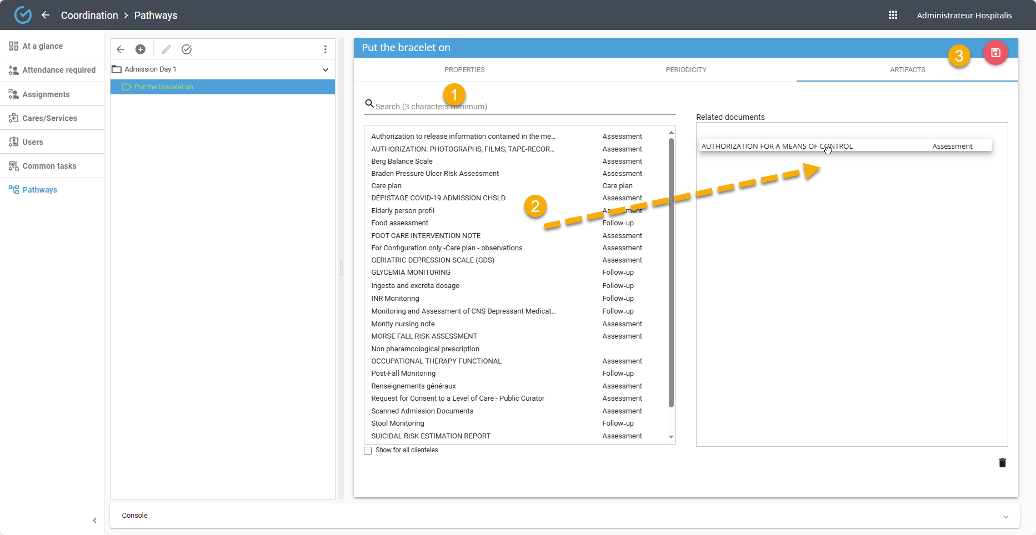Switch to the Properties tab
1036x535 pixels.
coord(464,70)
